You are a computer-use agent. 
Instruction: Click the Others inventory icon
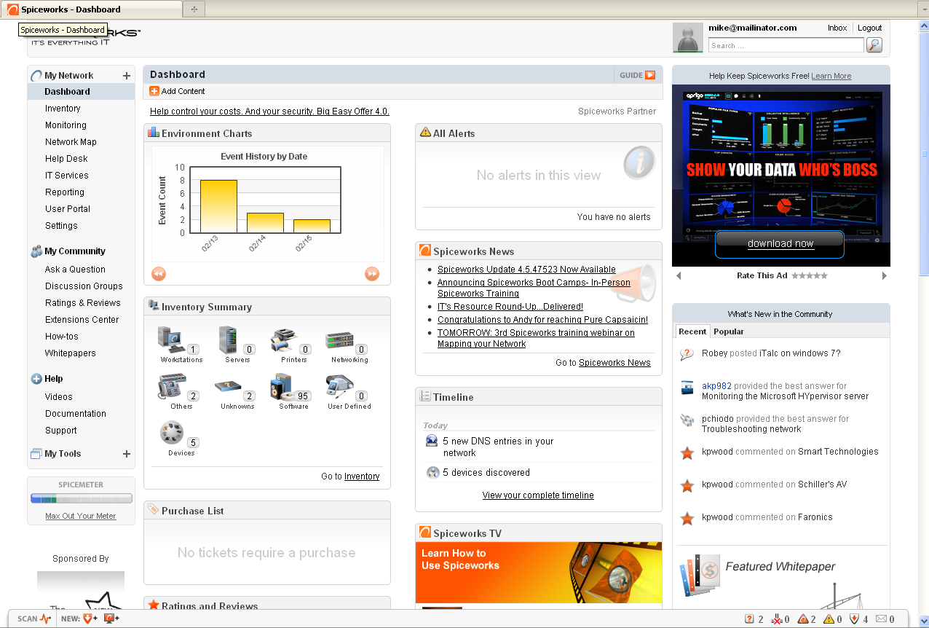coord(172,387)
